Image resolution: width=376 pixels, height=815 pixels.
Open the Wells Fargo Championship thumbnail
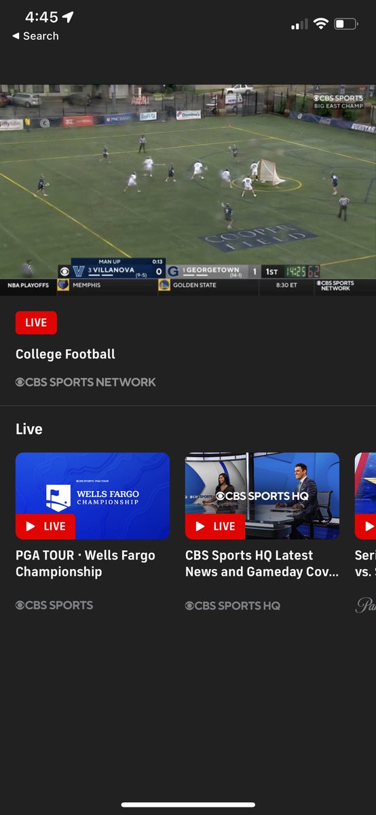coord(92,496)
